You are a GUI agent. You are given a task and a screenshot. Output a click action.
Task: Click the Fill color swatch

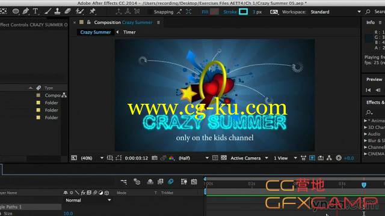tap(214, 11)
